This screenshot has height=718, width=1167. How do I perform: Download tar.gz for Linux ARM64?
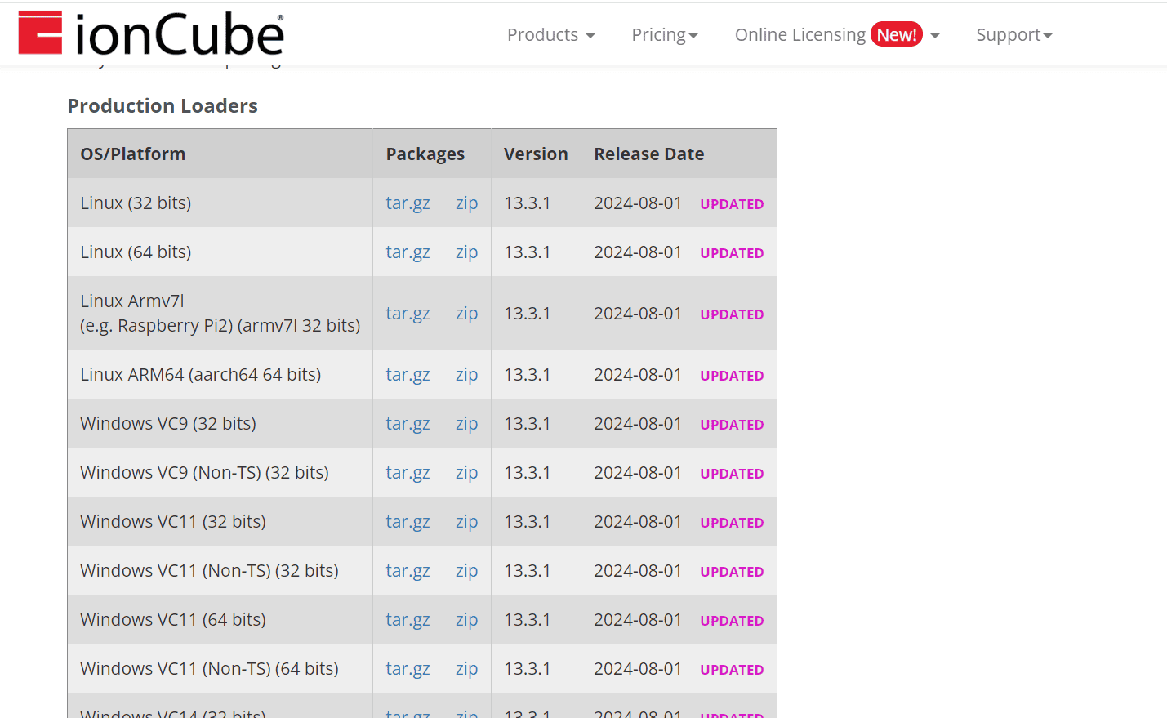pyautogui.click(x=408, y=374)
